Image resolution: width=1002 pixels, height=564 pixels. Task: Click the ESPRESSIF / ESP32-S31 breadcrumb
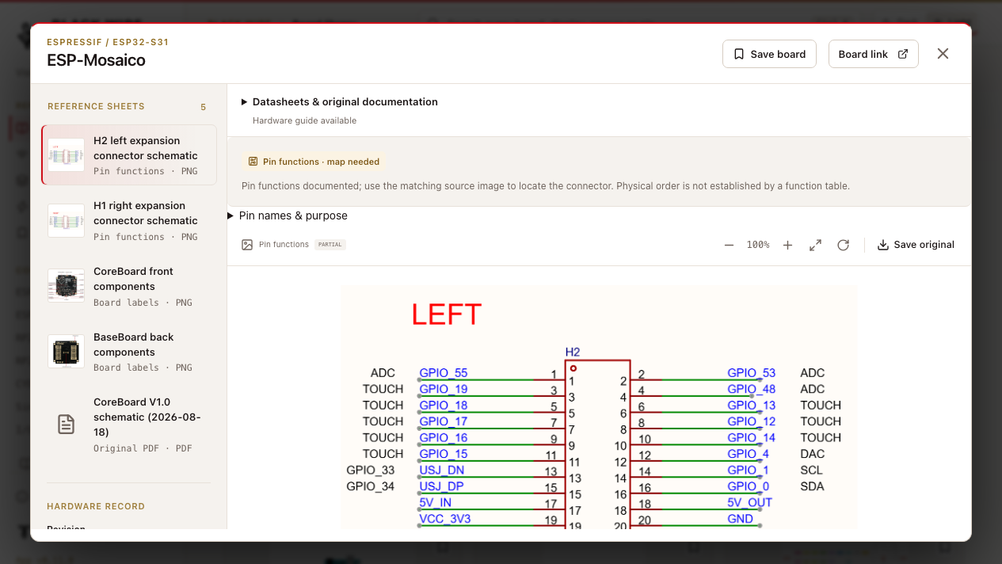click(108, 42)
